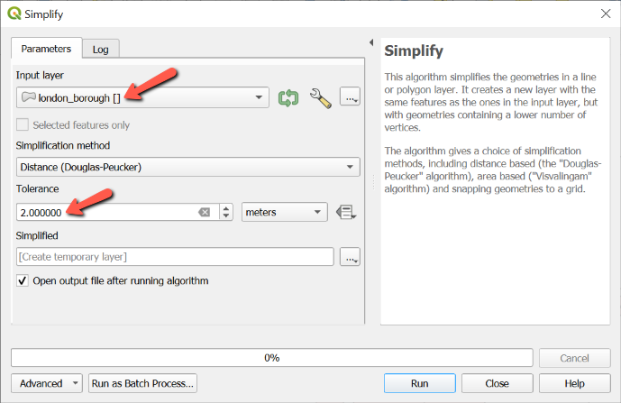Click Run as Batch Process button
Image resolution: width=621 pixels, height=403 pixels.
142,383
